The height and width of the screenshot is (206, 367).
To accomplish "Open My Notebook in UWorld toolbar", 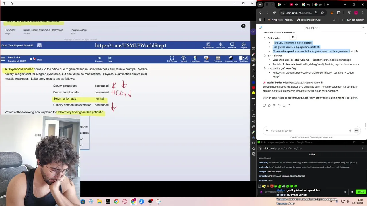I will click(208, 45).
